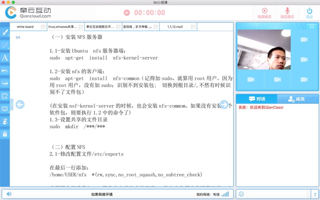This screenshot has height=200, width=320.
Task: Redo the last whiteboard action
Action: tap(5, 84)
